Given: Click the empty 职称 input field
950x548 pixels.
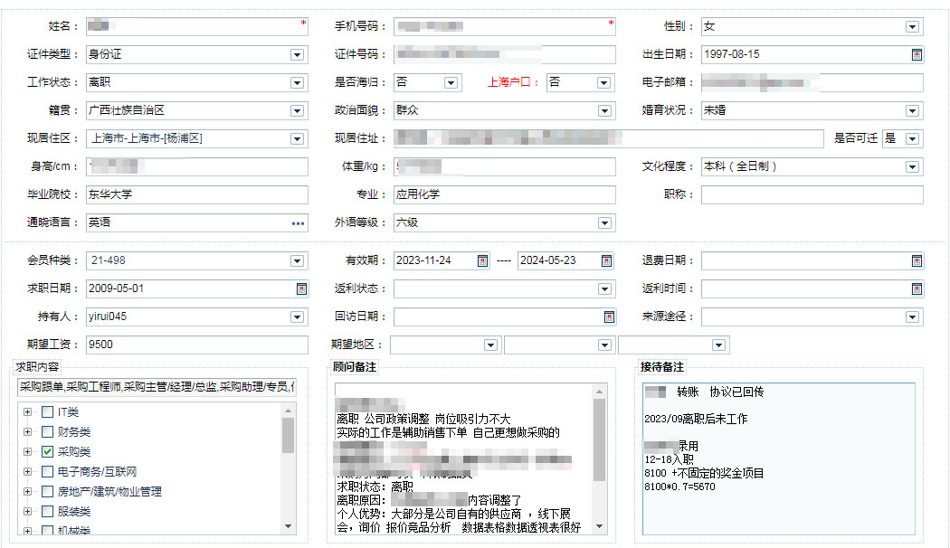Looking at the screenshot, I should pos(812,194).
